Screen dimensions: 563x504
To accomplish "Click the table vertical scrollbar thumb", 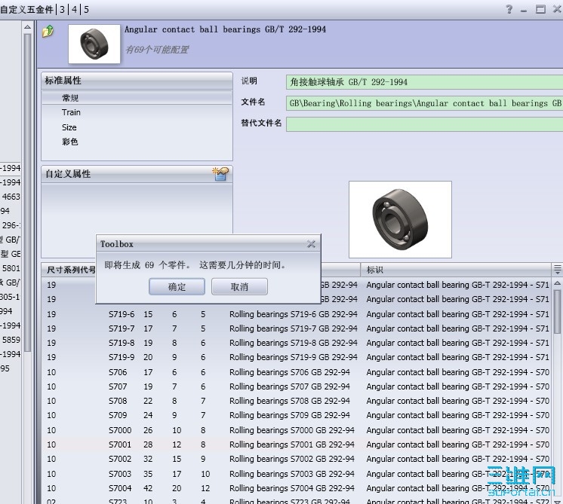I will [557, 311].
